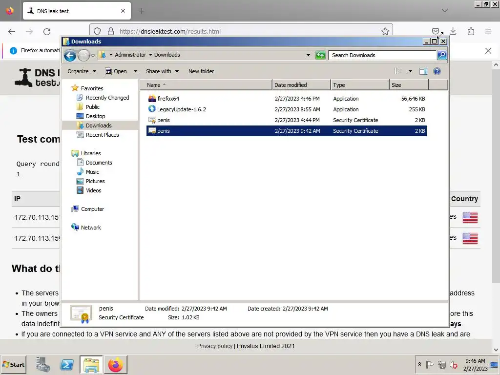
Task: Click Administrator in the address breadcrumb
Action: [130, 55]
